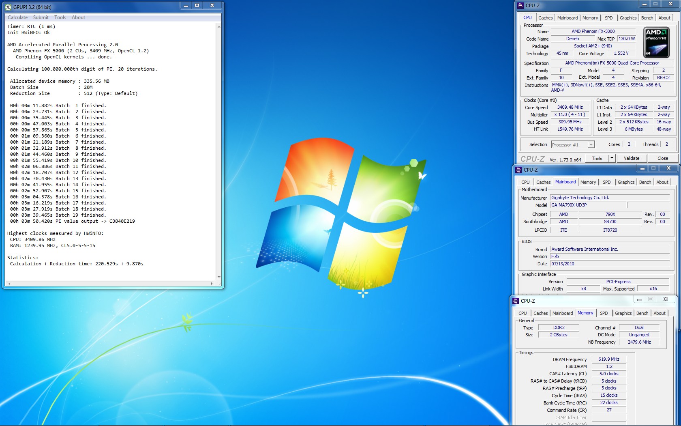This screenshot has height=426, width=681.
Task: Open the Calculate menu in GPUPI
Action: pyautogui.click(x=18, y=17)
